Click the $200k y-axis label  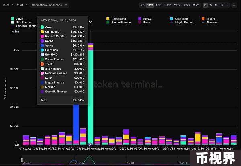click(14, 126)
